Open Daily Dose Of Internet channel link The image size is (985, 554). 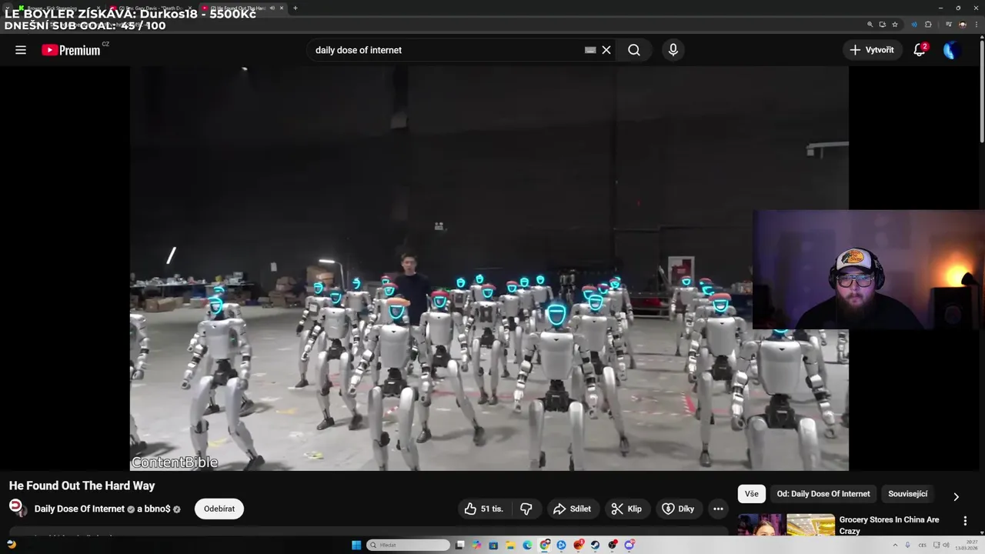79,509
